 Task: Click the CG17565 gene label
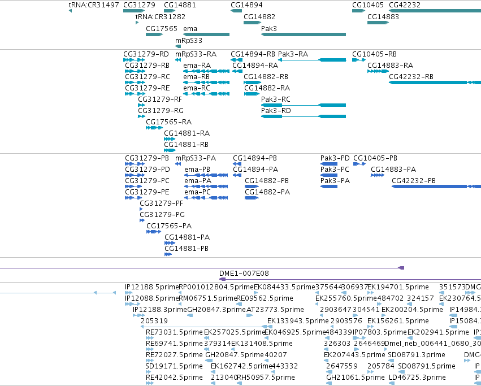[161, 28]
